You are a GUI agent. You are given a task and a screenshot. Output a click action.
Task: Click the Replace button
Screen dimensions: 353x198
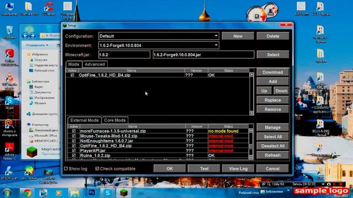point(272,100)
